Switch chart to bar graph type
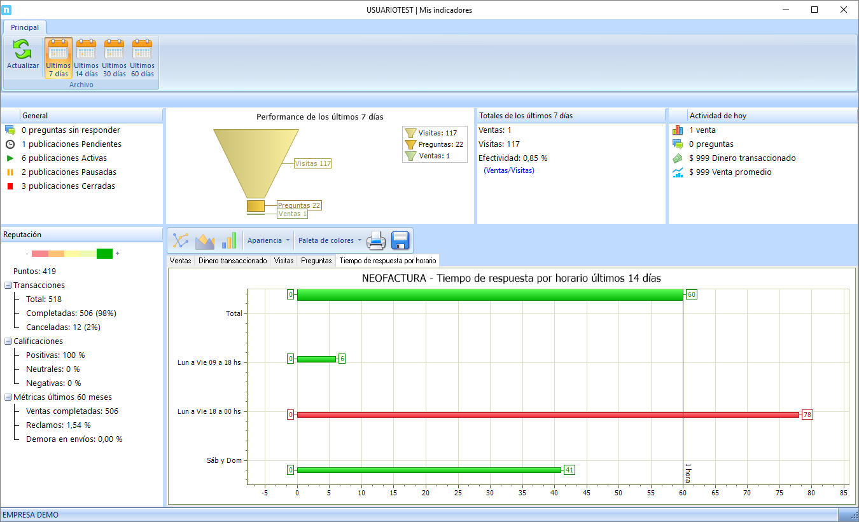Screen dimensions: 859x522 coord(229,240)
